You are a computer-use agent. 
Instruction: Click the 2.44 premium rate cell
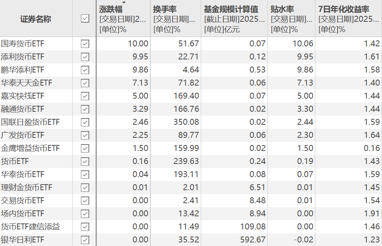292,122
